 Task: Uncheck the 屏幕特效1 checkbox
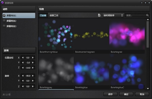coord(4,15)
